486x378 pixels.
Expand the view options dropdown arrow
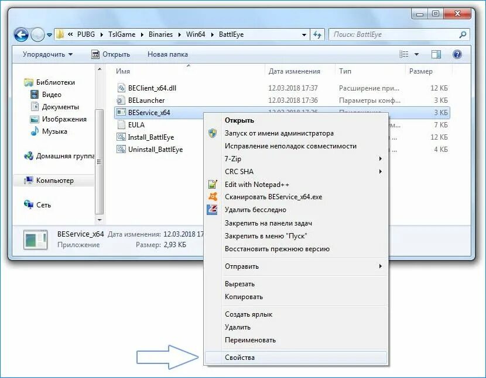[416, 54]
